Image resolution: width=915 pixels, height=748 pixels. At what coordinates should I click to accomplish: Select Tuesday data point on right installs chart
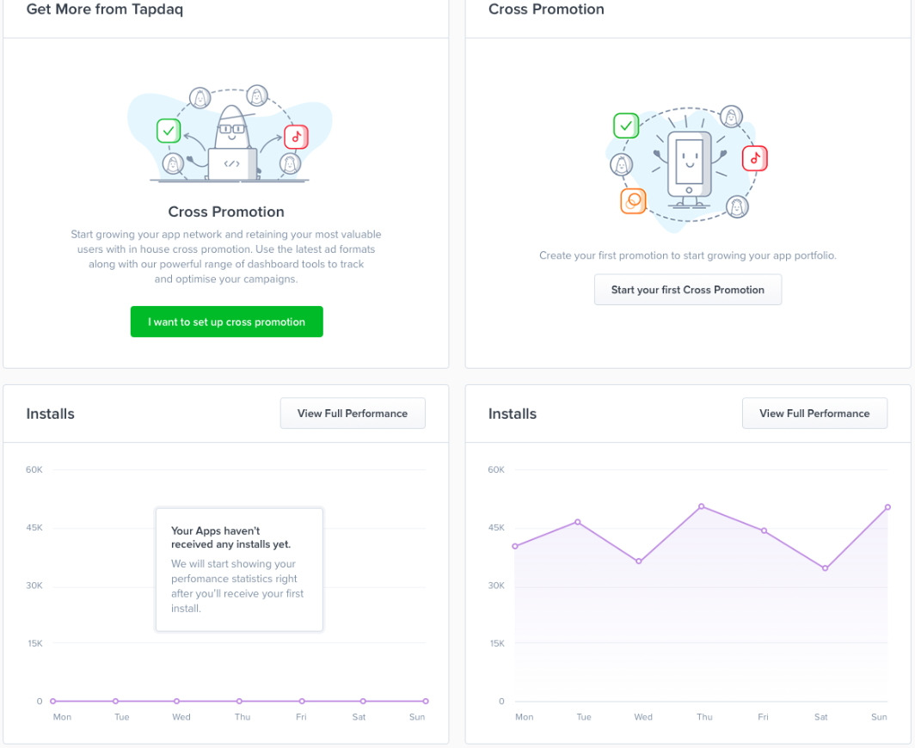(578, 522)
